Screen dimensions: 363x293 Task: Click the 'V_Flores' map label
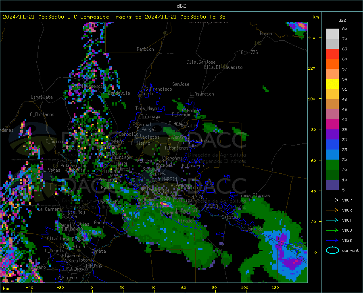click(x=67, y=278)
